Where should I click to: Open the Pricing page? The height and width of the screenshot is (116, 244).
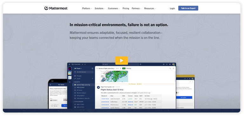tap(126, 8)
